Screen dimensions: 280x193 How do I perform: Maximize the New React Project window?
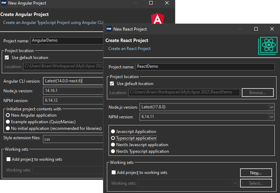(256, 29)
